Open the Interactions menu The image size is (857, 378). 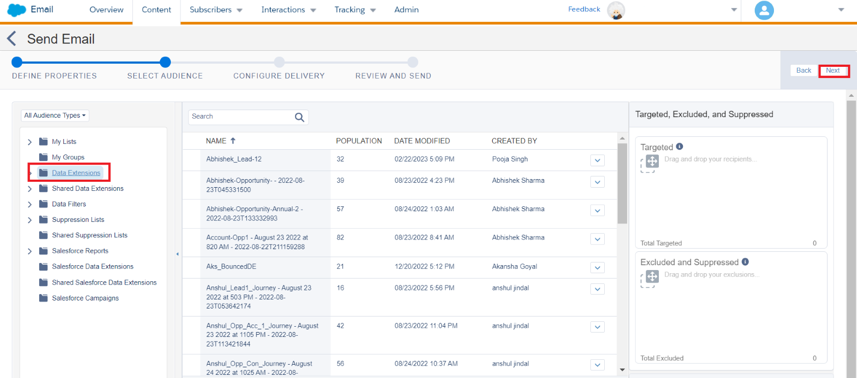click(289, 10)
